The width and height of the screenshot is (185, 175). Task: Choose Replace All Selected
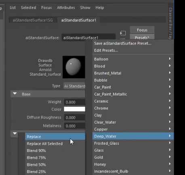55,143
